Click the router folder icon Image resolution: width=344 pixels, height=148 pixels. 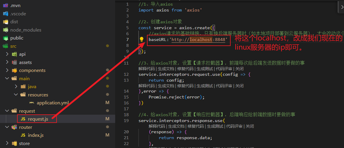coord(14,127)
